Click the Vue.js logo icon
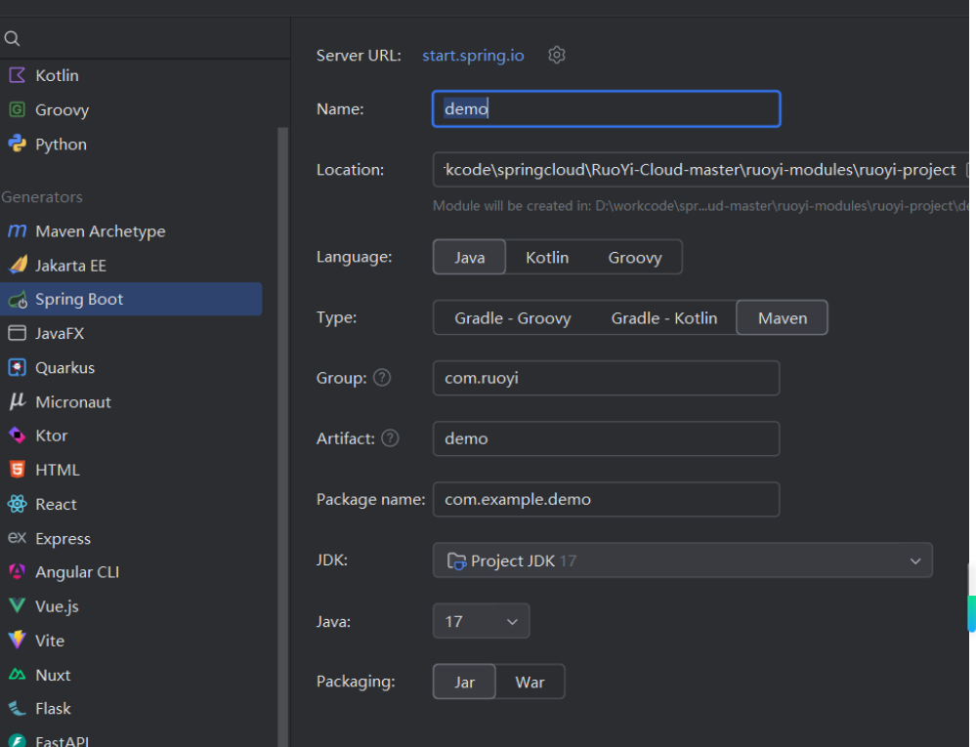 [17, 605]
